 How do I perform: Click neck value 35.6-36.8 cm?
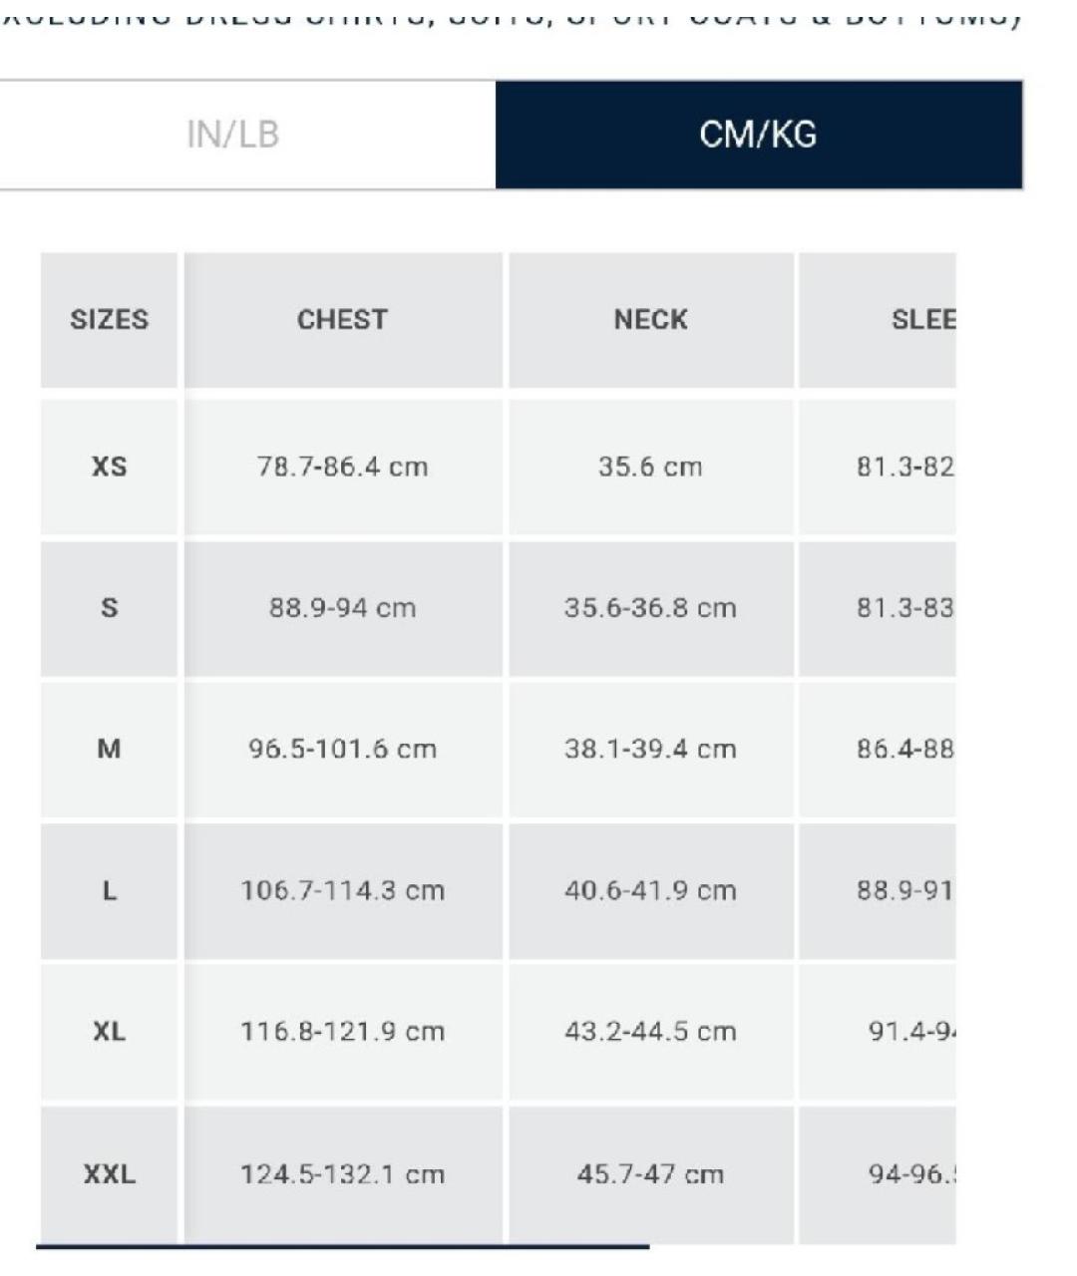651,608
